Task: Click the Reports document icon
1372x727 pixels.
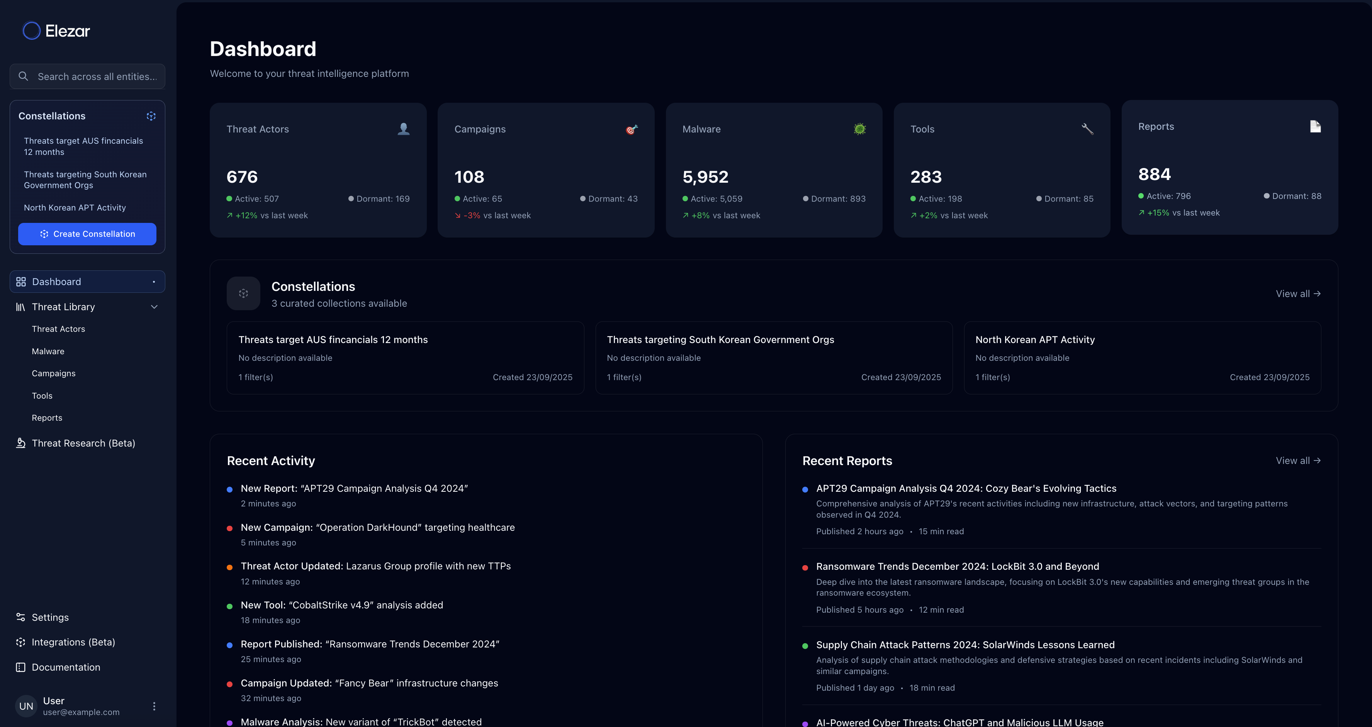Action: coord(1315,126)
